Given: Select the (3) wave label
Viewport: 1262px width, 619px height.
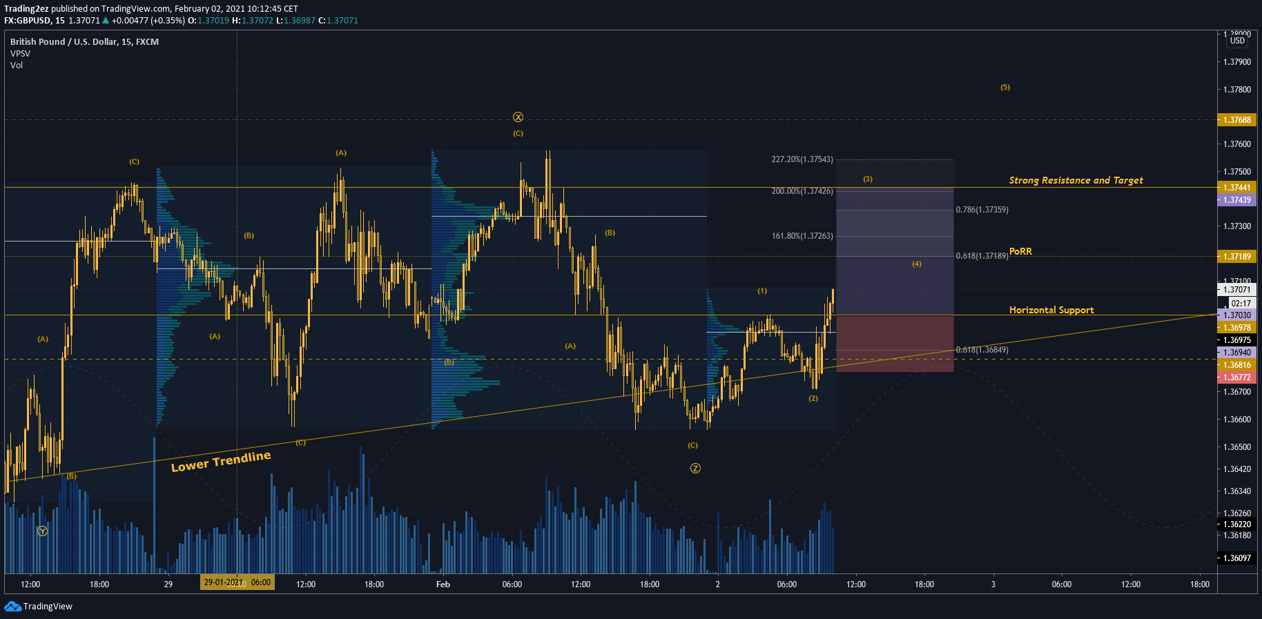Looking at the screenshot, I should (x=868, y=179).
